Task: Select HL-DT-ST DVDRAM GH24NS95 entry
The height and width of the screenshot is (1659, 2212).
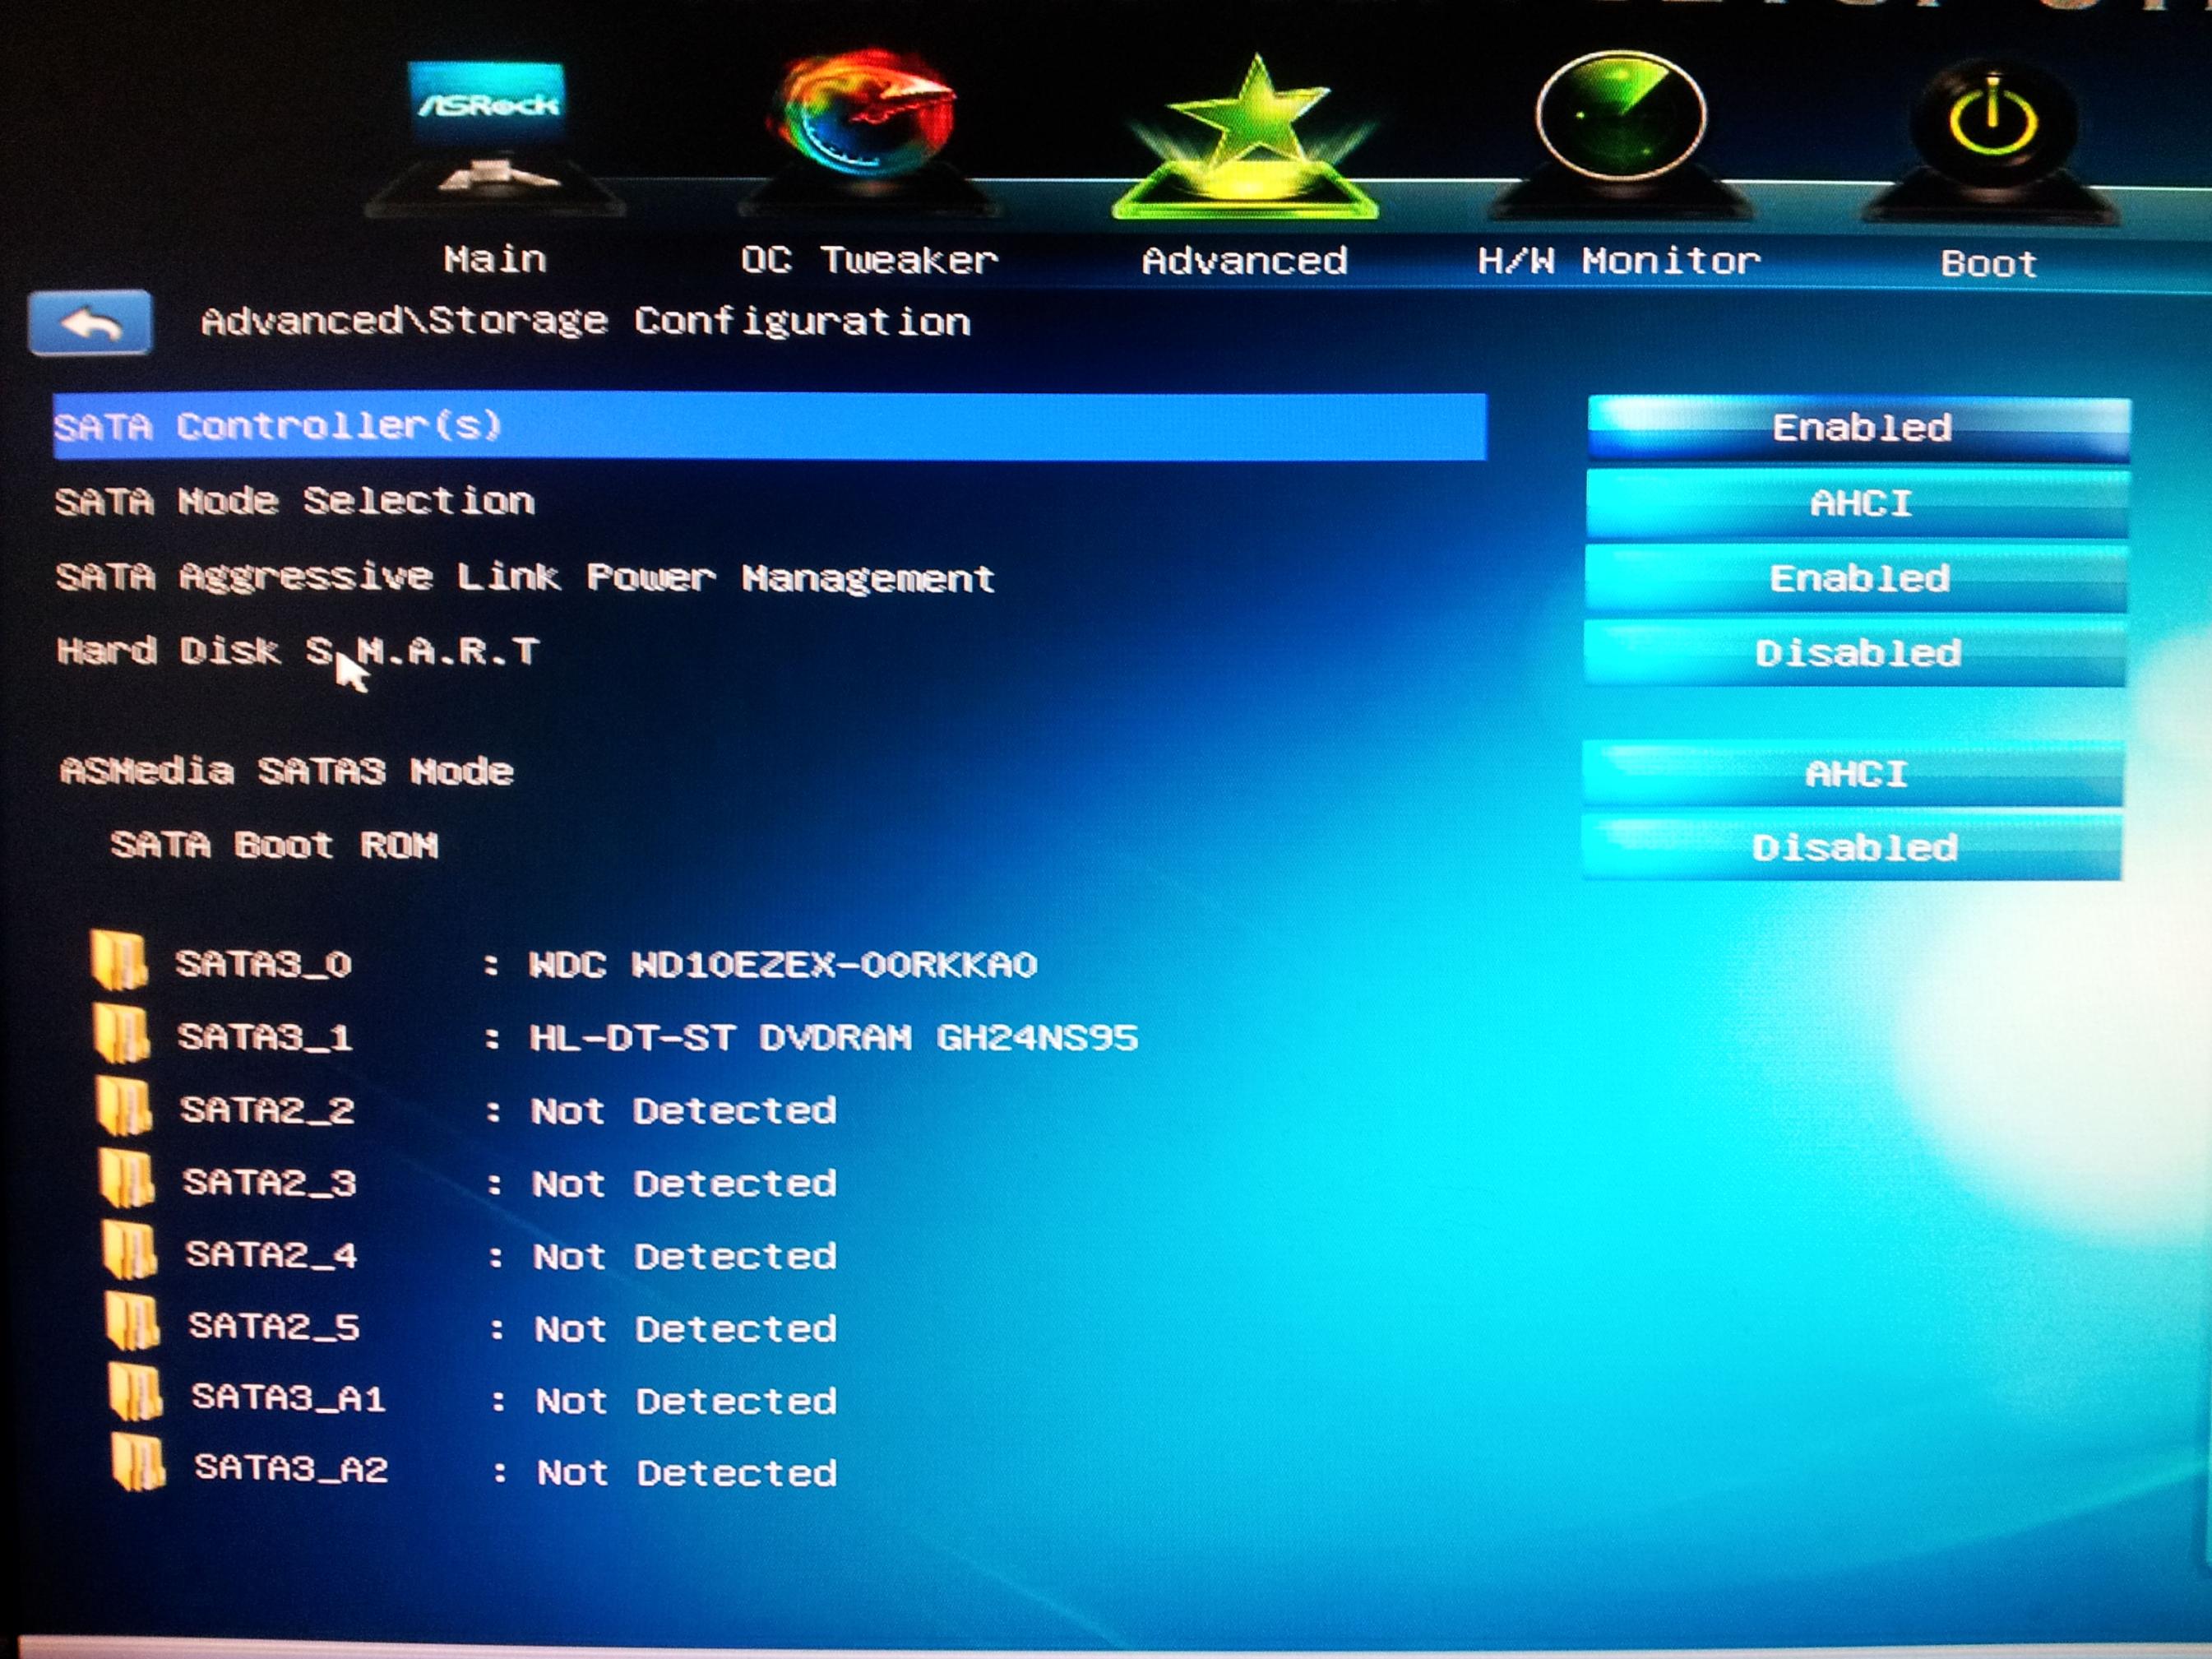Action: (833, 1038)
